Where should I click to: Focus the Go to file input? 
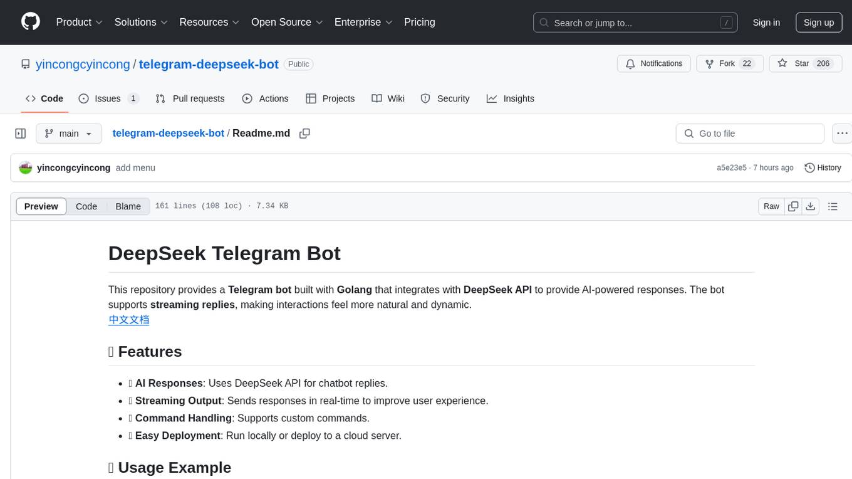pos(750,134)
